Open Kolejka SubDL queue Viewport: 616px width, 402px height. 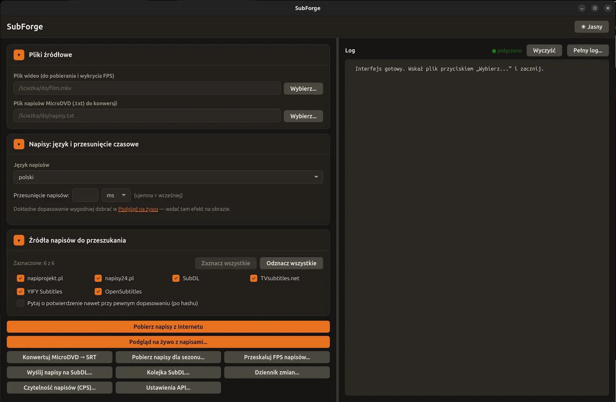pos(168,372)
